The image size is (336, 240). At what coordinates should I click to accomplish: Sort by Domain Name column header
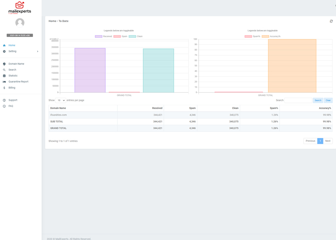[83, 108]
